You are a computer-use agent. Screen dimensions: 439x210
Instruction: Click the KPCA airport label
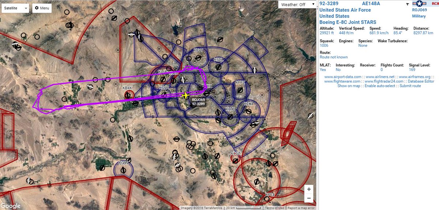click(270, 195)
